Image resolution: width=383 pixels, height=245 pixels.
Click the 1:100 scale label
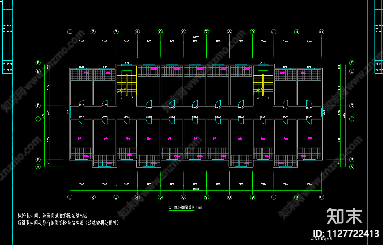199,208
